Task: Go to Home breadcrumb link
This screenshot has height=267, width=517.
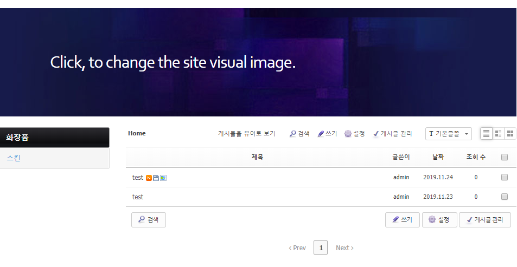Action: click(x=137, y=133)
